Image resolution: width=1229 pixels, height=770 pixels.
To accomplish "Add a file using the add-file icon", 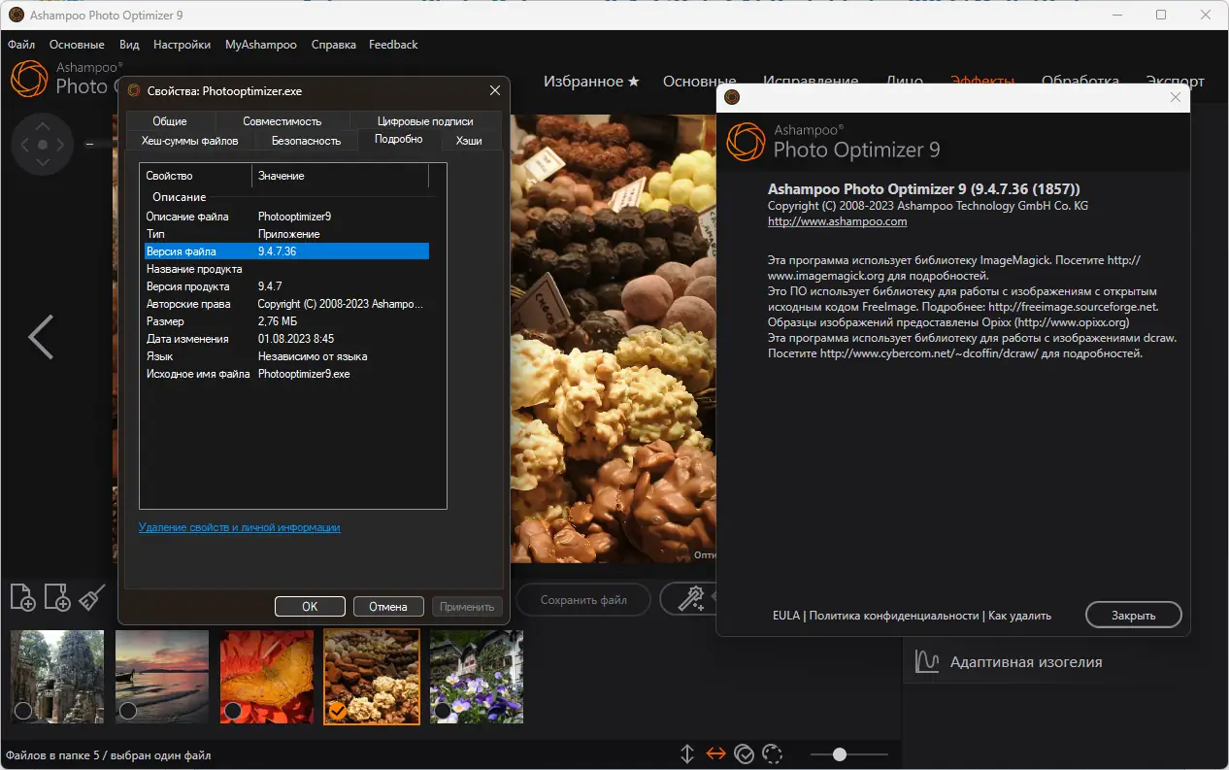I will [22, 597].
